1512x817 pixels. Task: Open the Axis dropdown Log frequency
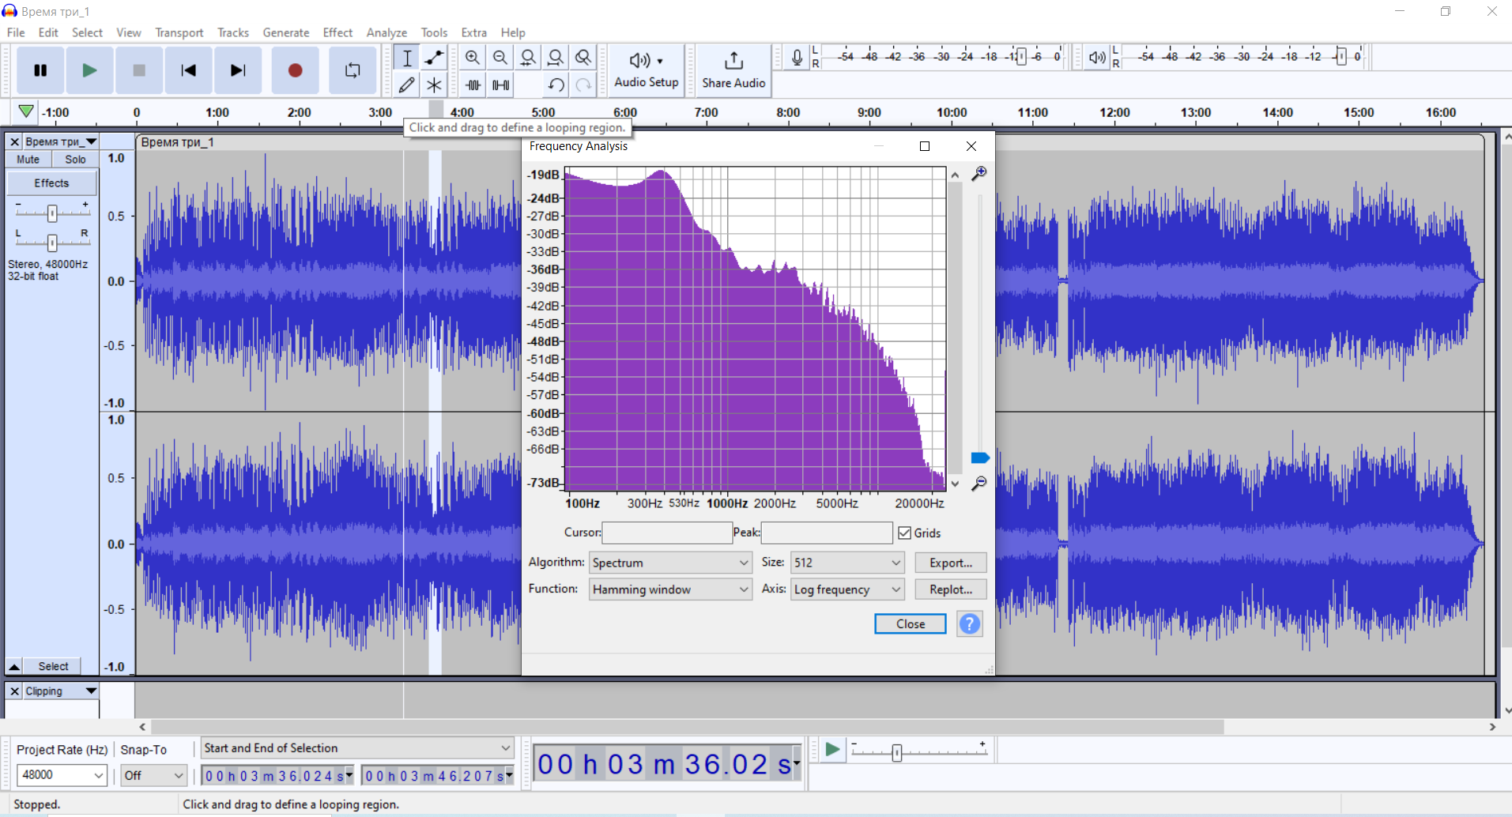(x=846, y=589)
